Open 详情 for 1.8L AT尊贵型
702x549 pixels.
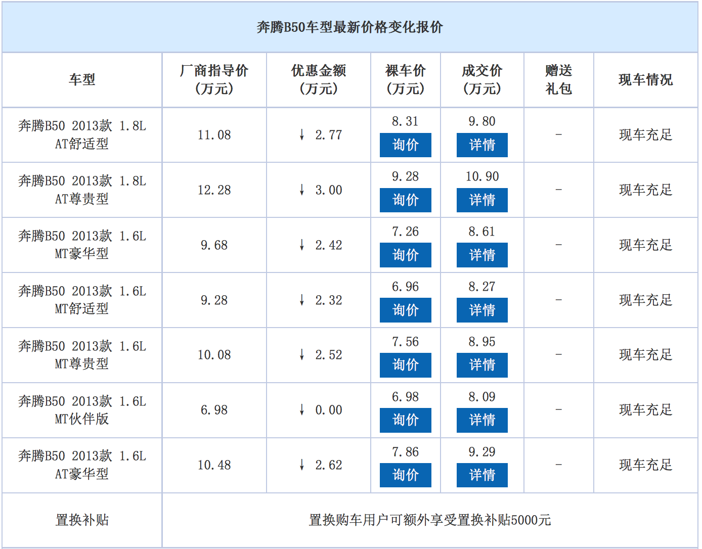click(x=482, y=200)
